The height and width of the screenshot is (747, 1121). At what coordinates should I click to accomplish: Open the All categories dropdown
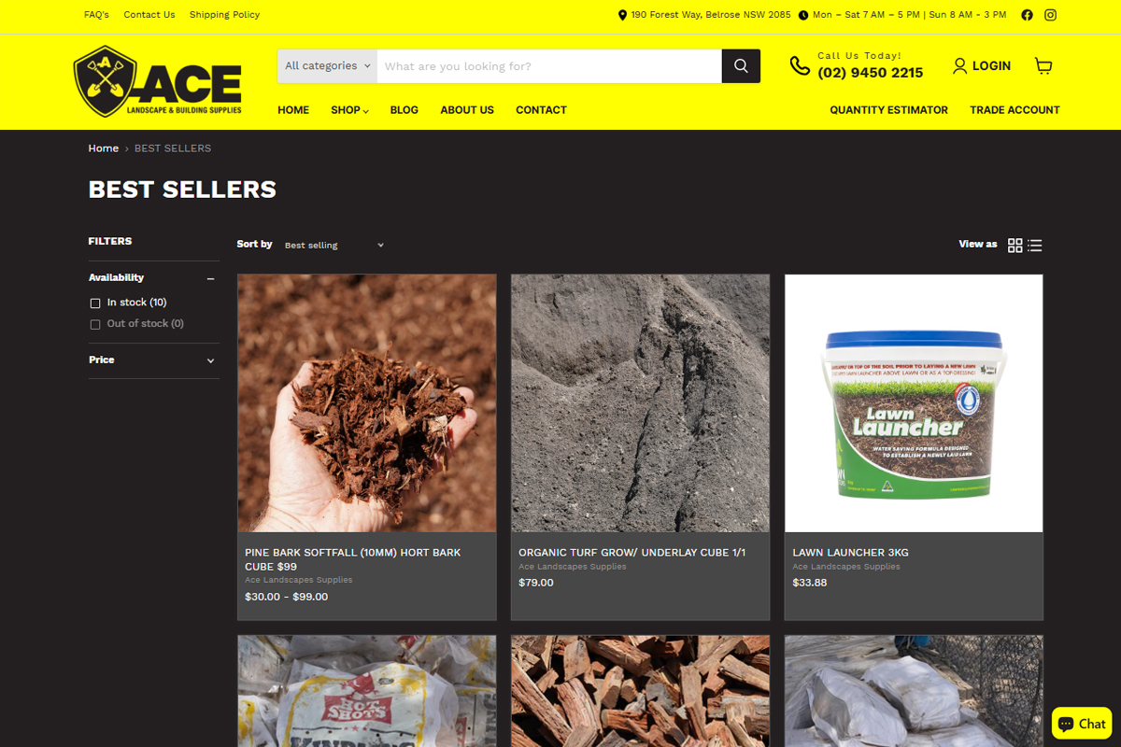pos(327,66)
